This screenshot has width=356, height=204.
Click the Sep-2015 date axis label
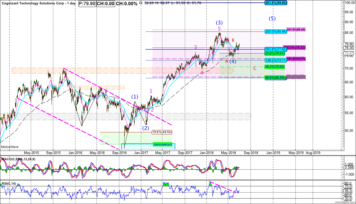53,153
